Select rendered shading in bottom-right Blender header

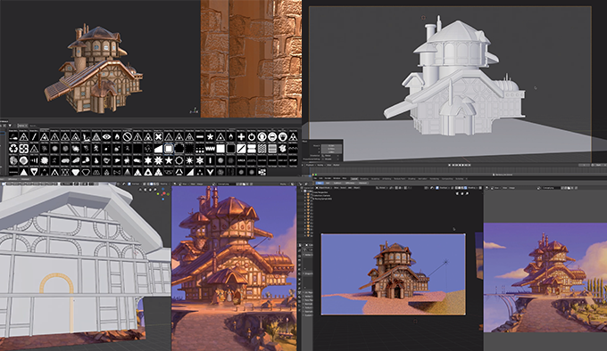(x=465, y=188)
